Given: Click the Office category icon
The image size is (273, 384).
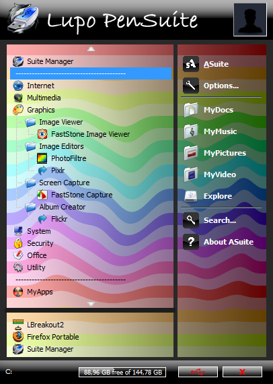Looking at the screenshot, I should pyautogui.click(x=18, y=255).
